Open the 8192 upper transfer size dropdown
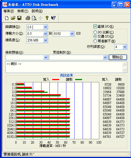The width and height of the screenshot is (131, 158). pyautogui.click(x=72, y=34)
